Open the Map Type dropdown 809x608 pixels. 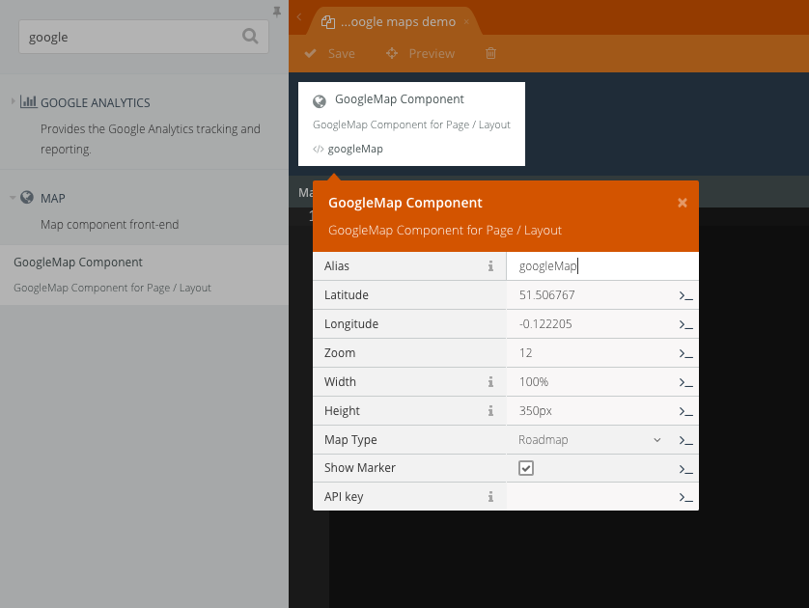click(x=590, y=440)
